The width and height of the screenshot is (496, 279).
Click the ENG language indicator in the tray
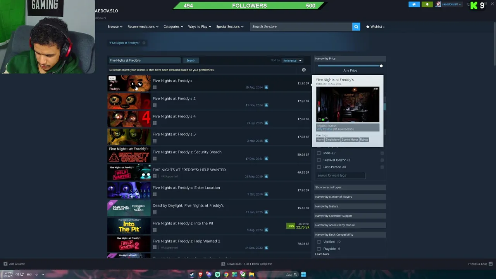click(29, 274)
